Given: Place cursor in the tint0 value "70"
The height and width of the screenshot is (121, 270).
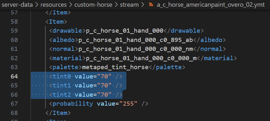Looking at the screenshot, I should [104, 77].
